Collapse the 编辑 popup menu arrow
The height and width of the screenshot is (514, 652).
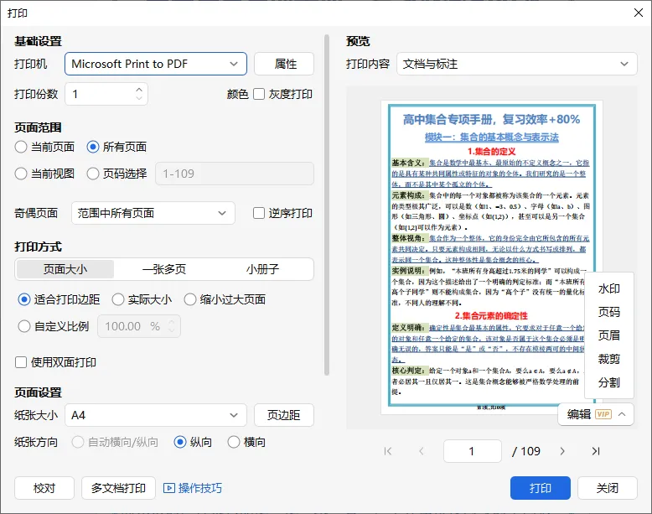tap(622, 414)
